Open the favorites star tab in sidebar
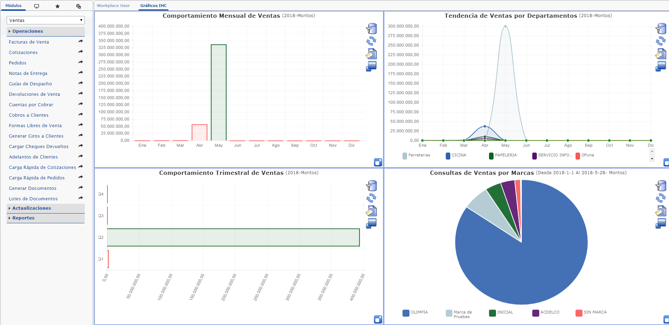This screenshot has width=669, height=325. 58,6
